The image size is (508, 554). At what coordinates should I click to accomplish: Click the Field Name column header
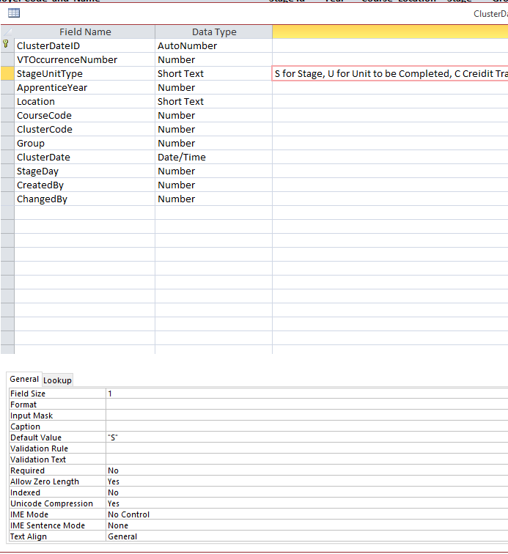point(85,32)
